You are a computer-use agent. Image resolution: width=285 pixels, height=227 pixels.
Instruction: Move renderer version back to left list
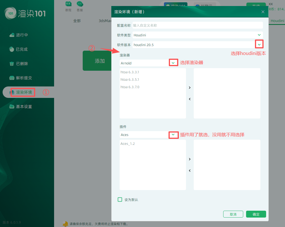(x=190, y=99)
